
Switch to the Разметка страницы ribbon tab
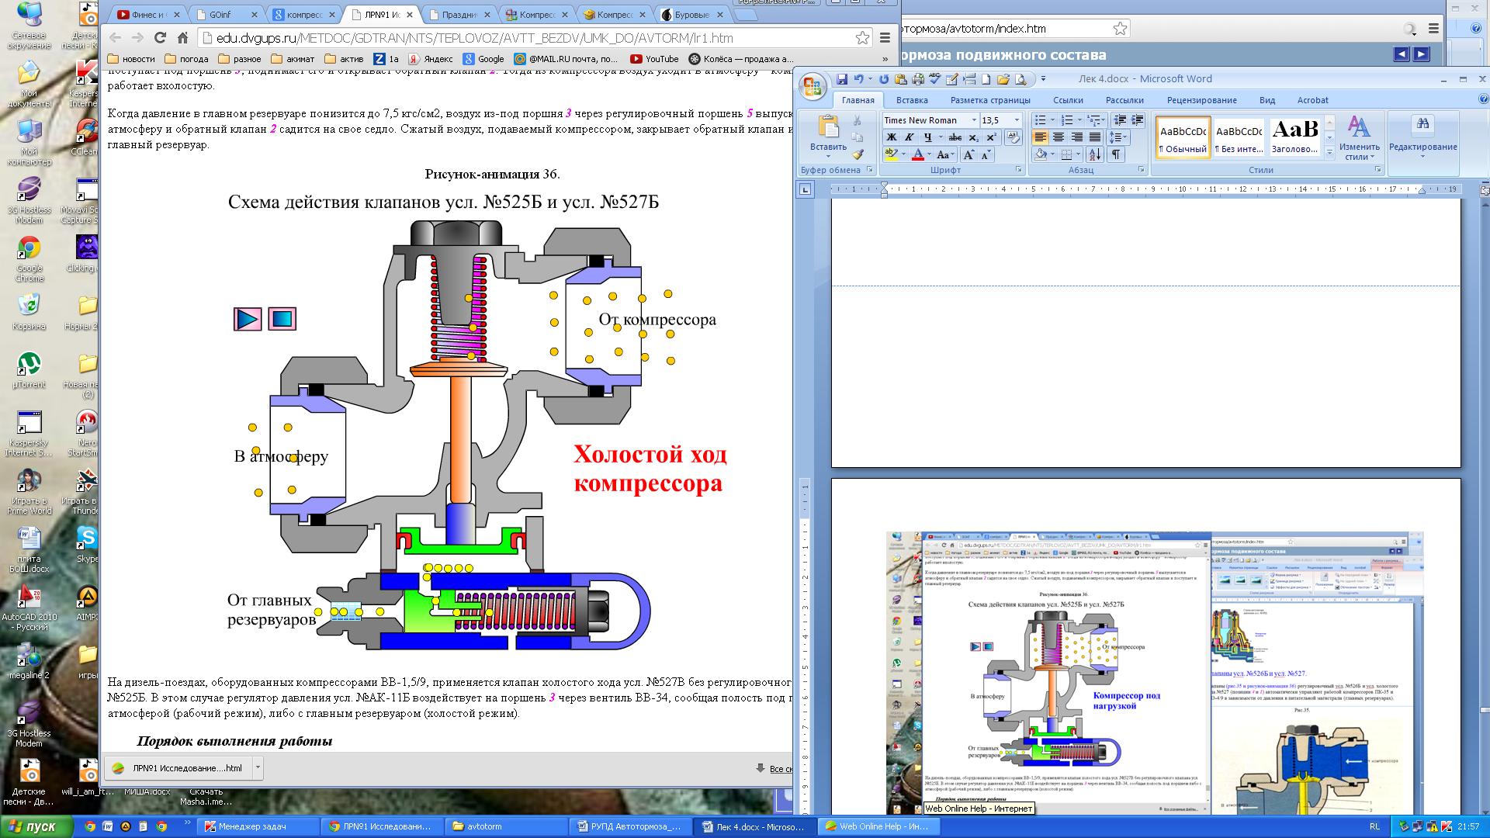click(x=990, y=100)
